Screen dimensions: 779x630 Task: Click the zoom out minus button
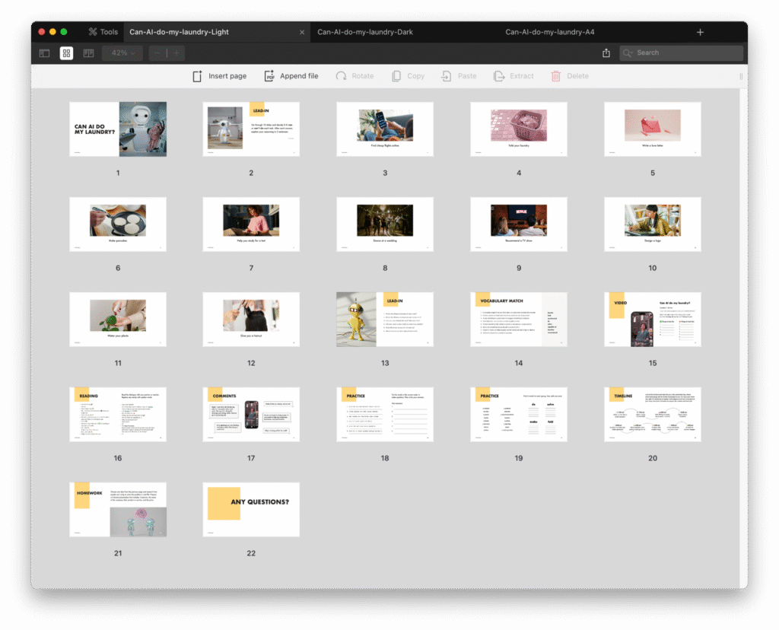157,53
